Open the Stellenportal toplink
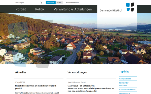The height and width of the screenshot is (94, 151). pyautogui.click(x=124, y=93)
